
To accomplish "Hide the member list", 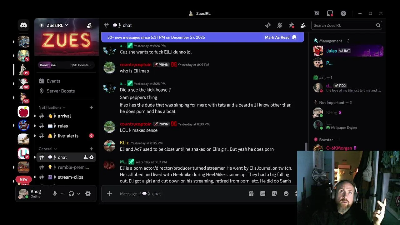I will (x=303, y=25).
